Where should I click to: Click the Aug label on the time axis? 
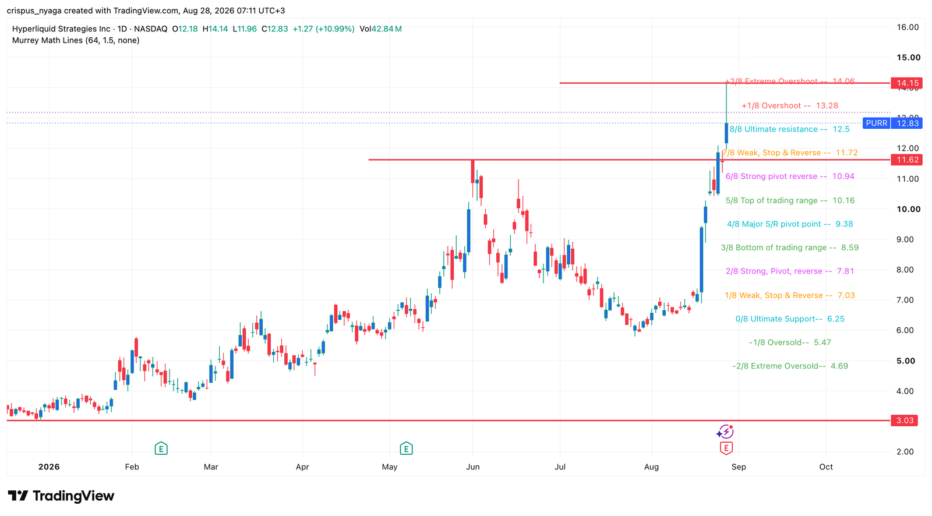click(x=651, y=466)
